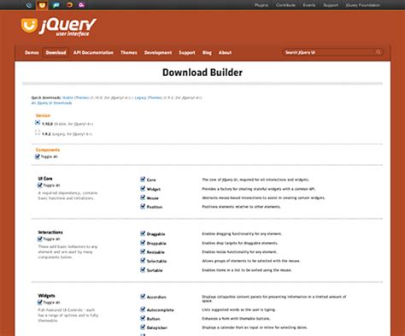This screenshot has width=405, height=336.
Task: Uncheck the Droppable checkbox
Action: pyautogui.click(x=143, y=243)
